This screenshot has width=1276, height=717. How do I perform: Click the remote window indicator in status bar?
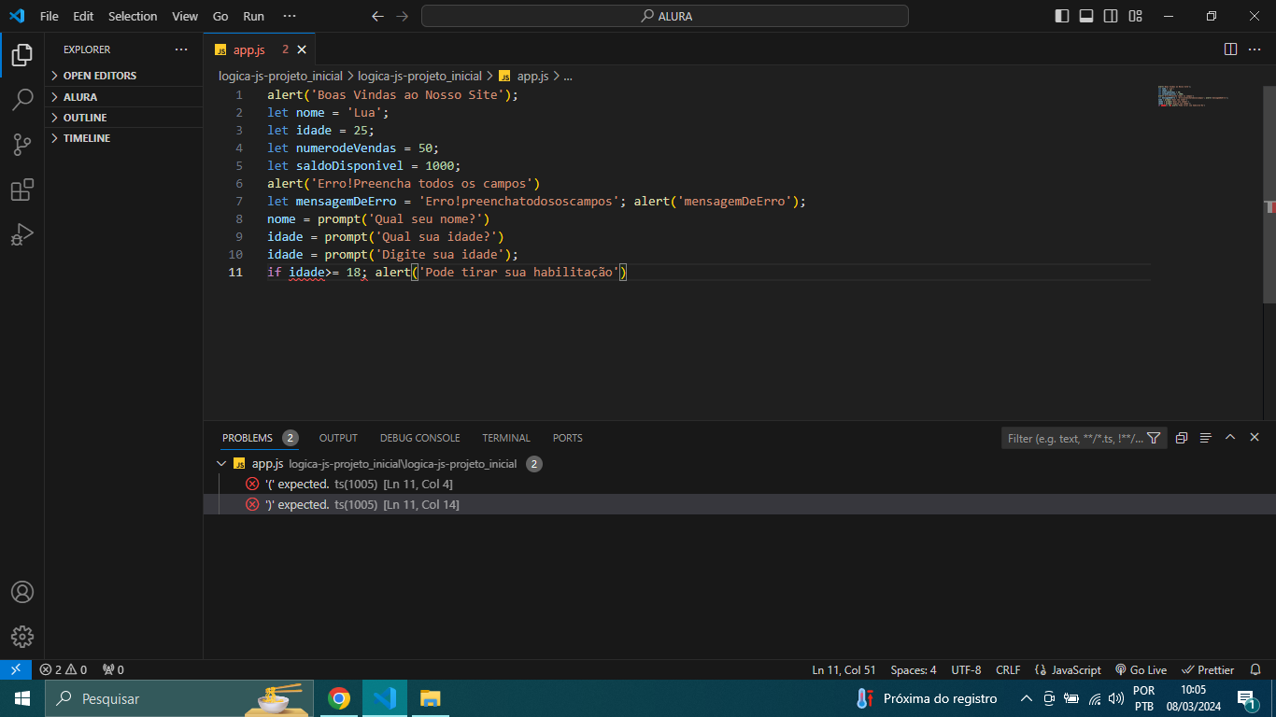(x=16, y=669)
